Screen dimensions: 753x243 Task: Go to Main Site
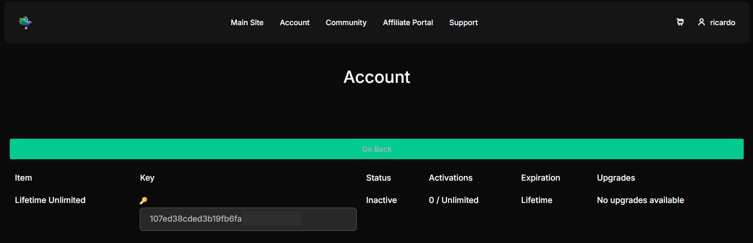[247, 22]
